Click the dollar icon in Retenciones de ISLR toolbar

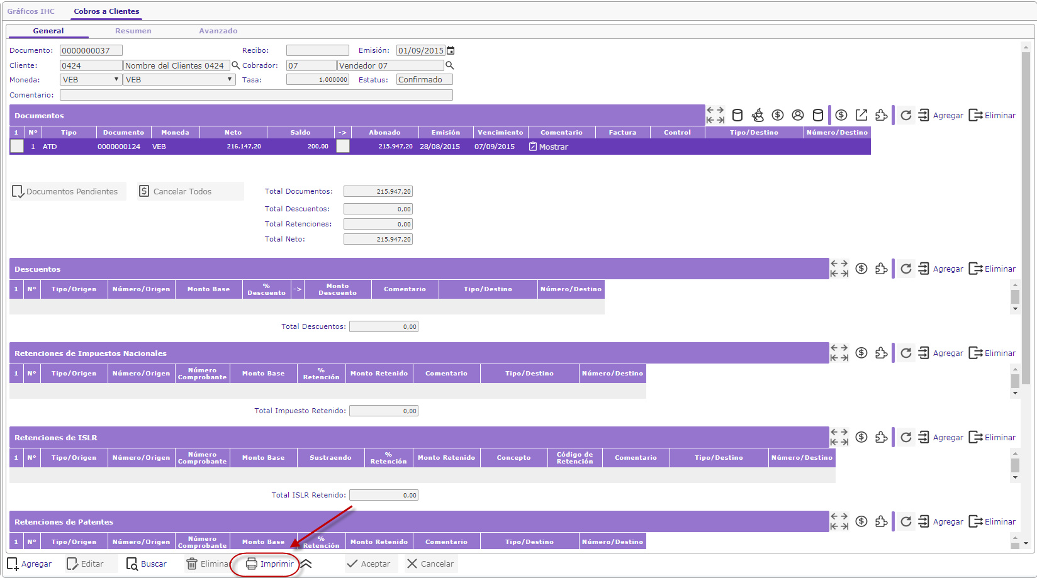click(x=861, y=437)
